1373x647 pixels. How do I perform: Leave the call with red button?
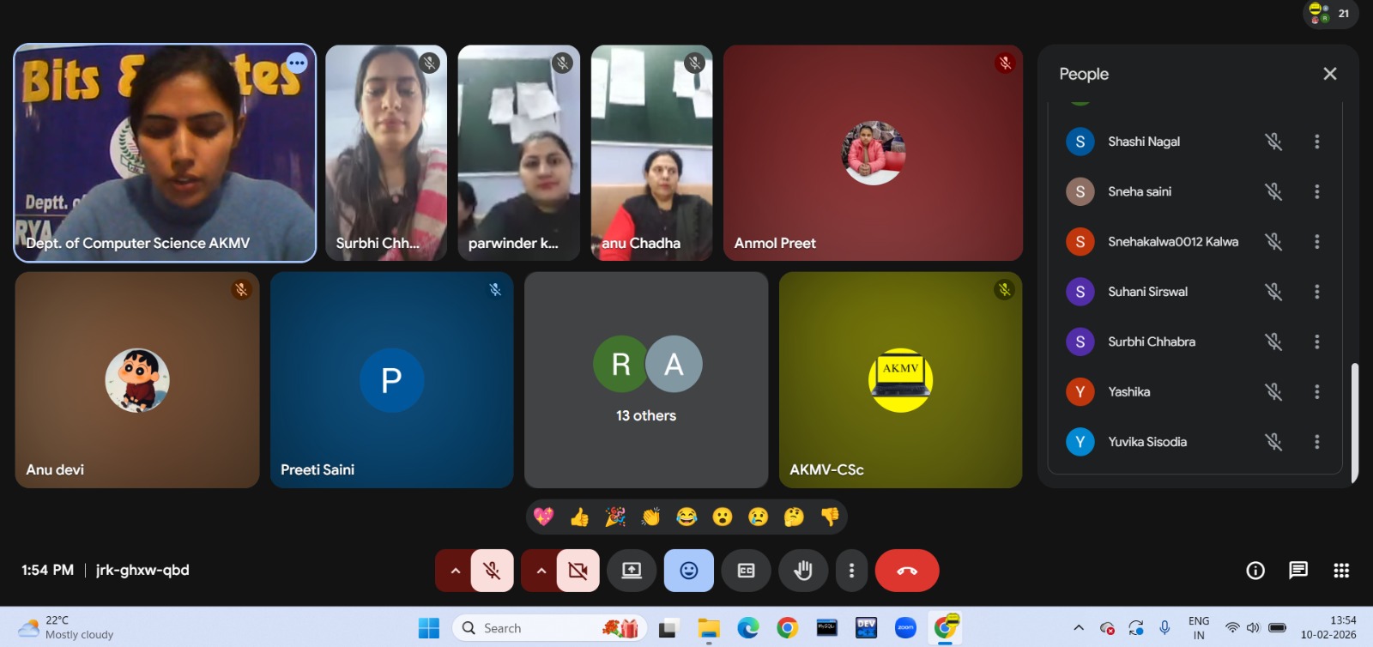[x=907, y=571]
